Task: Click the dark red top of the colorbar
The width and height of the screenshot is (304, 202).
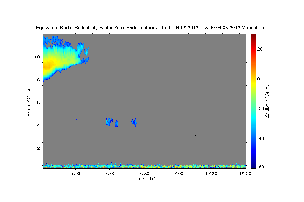Action: pos(253,36)
